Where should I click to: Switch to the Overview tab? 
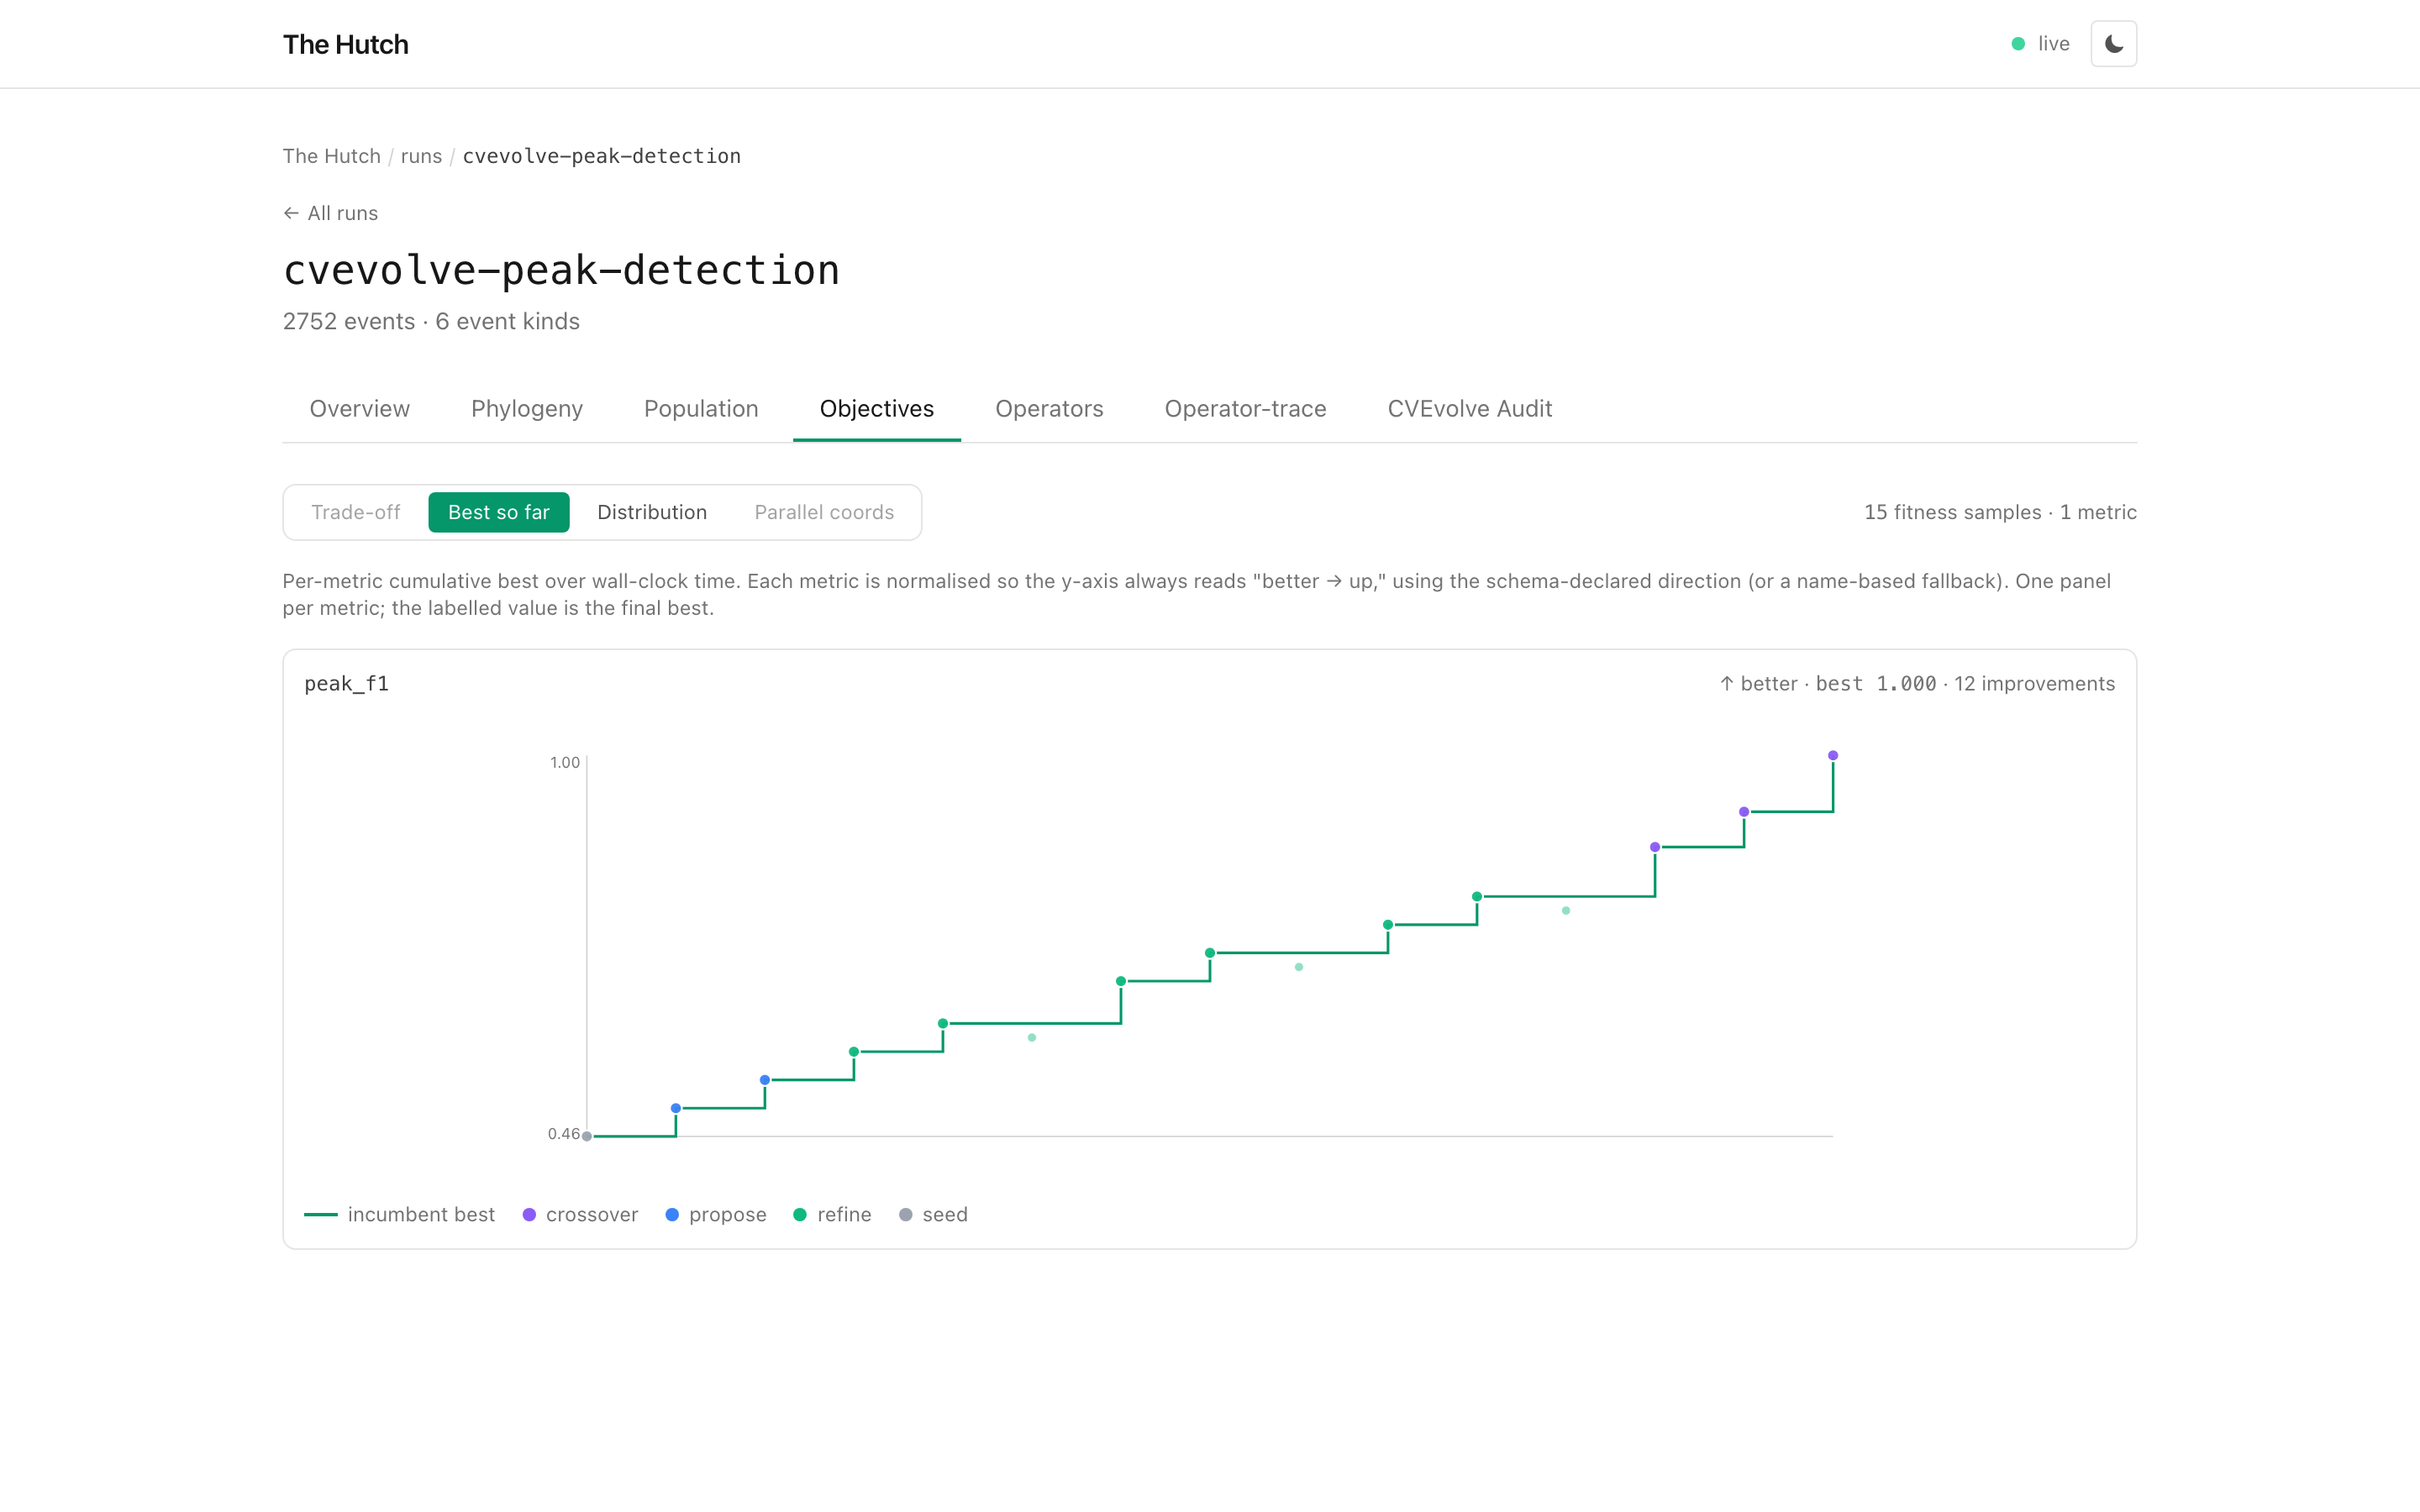[359, 409]
